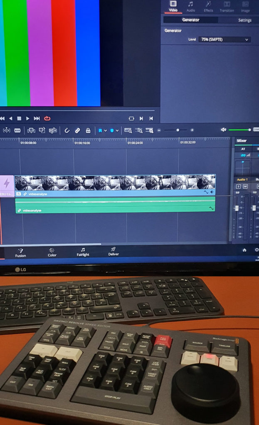Toggle the red loop playback button
Screen dimensions: 259x425
click(47, 118)
